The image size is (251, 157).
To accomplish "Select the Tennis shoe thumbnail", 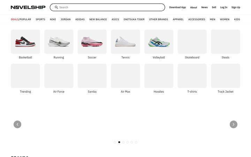I will 125,42.
